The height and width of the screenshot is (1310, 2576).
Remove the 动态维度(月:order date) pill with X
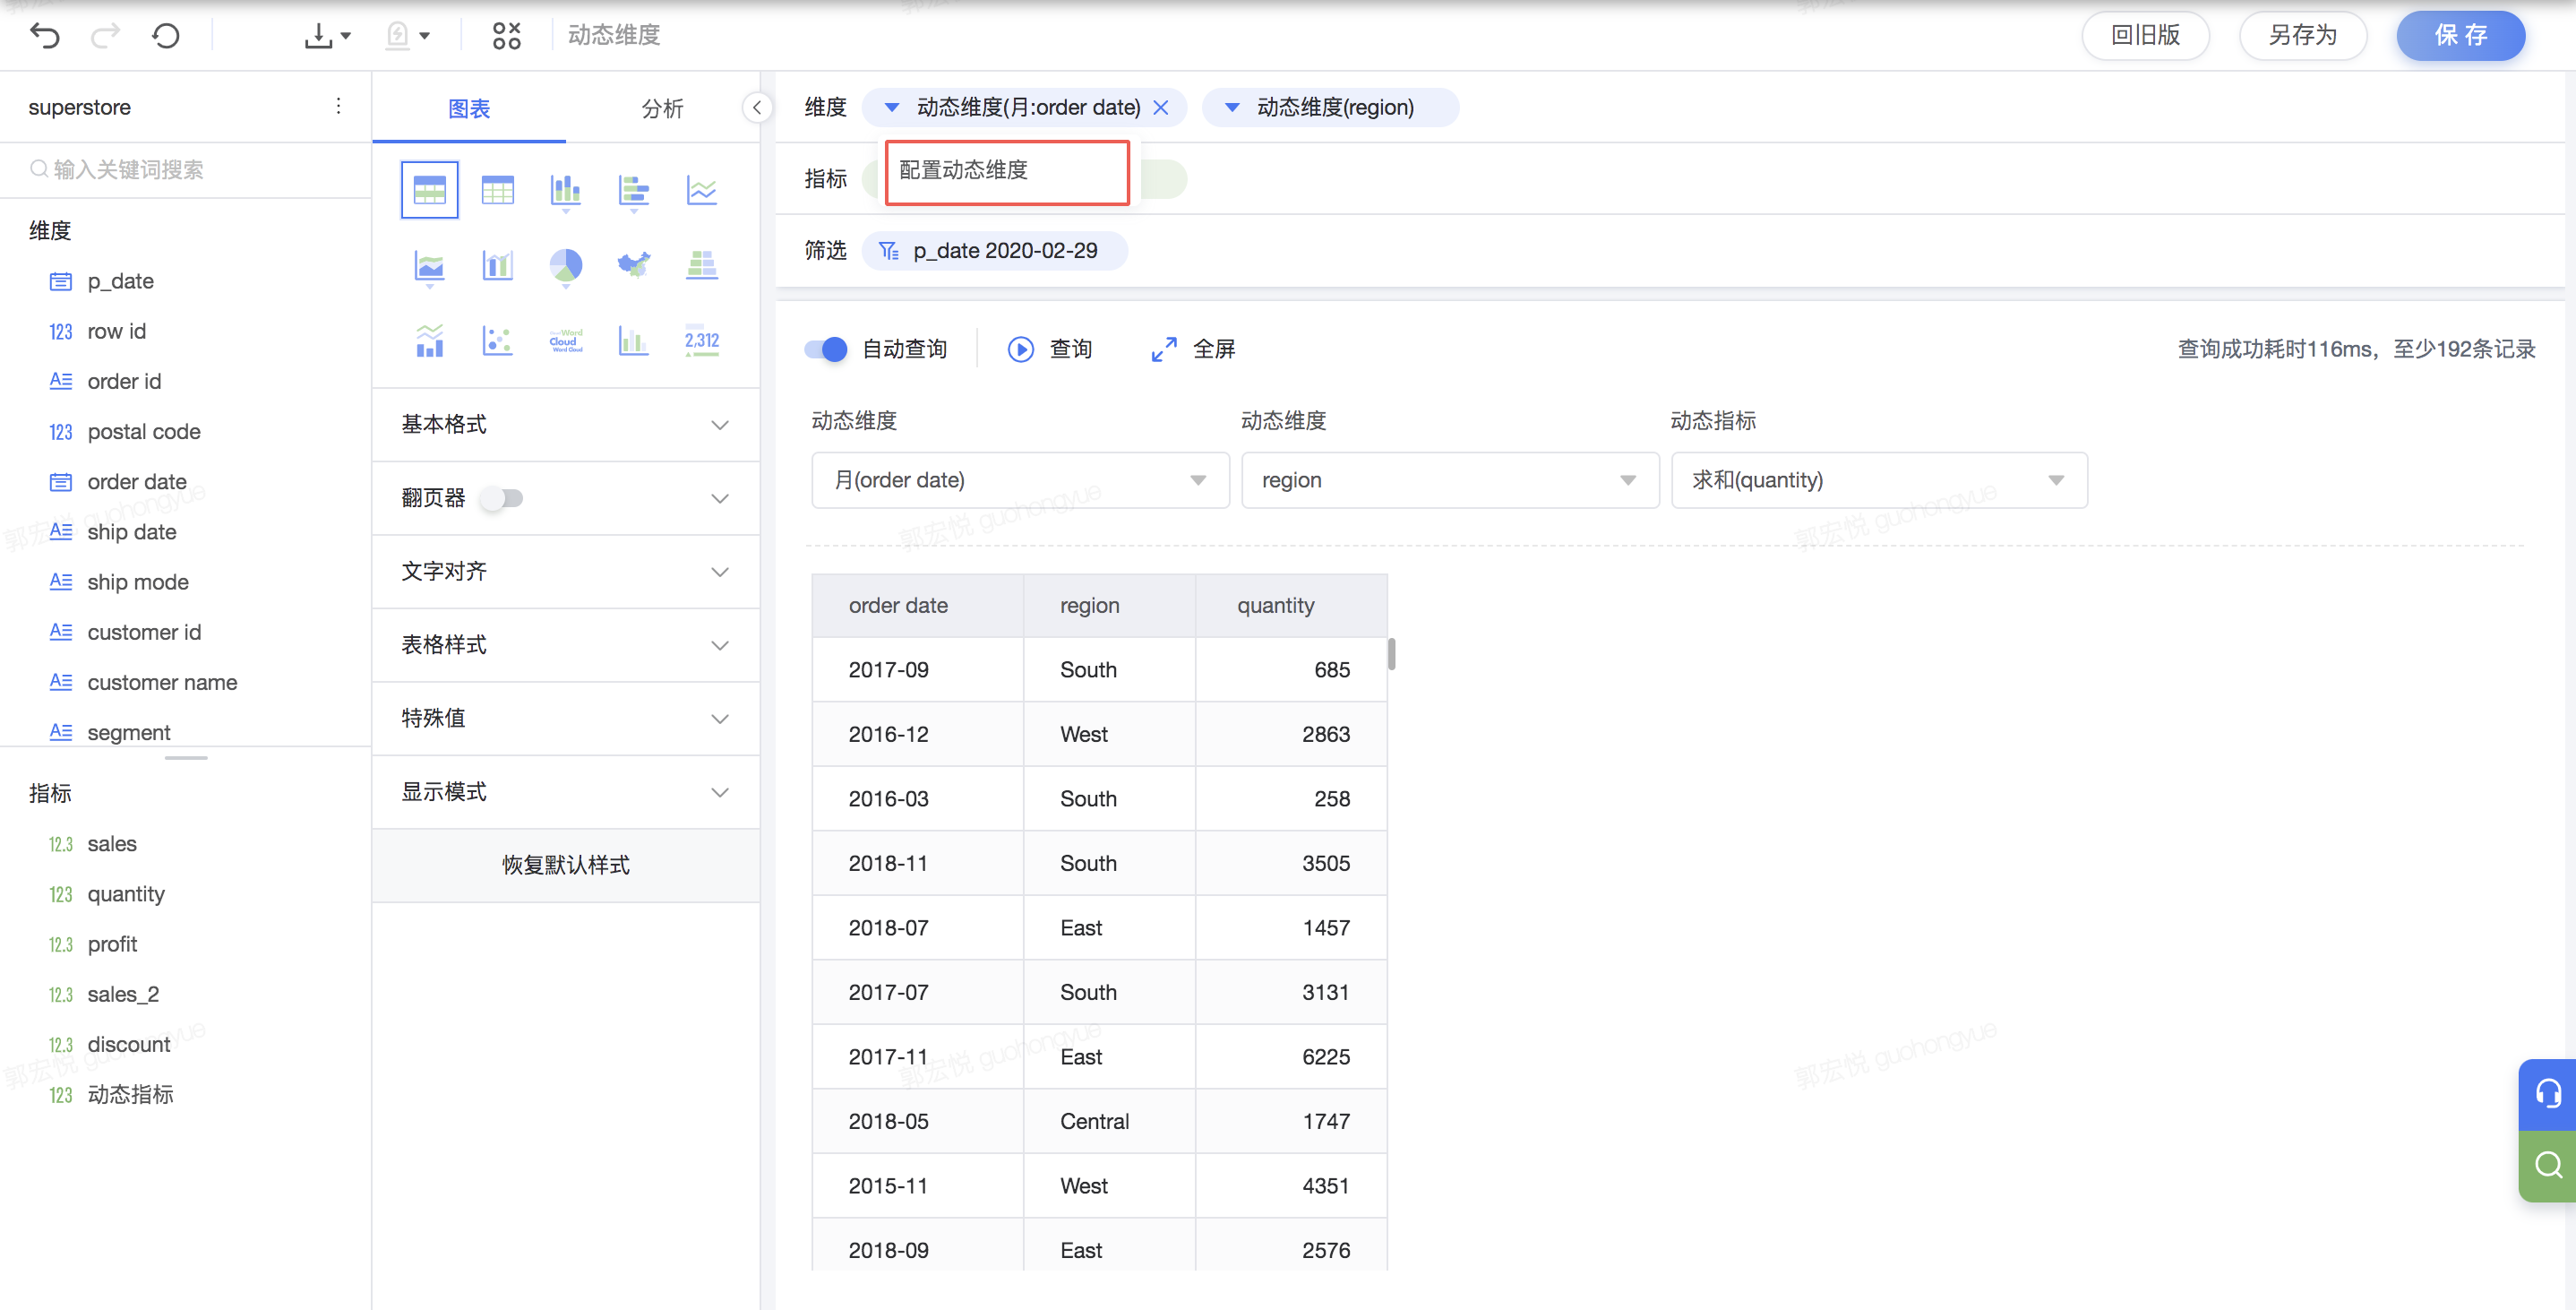pyautogui.click(x=1160, y=108)
